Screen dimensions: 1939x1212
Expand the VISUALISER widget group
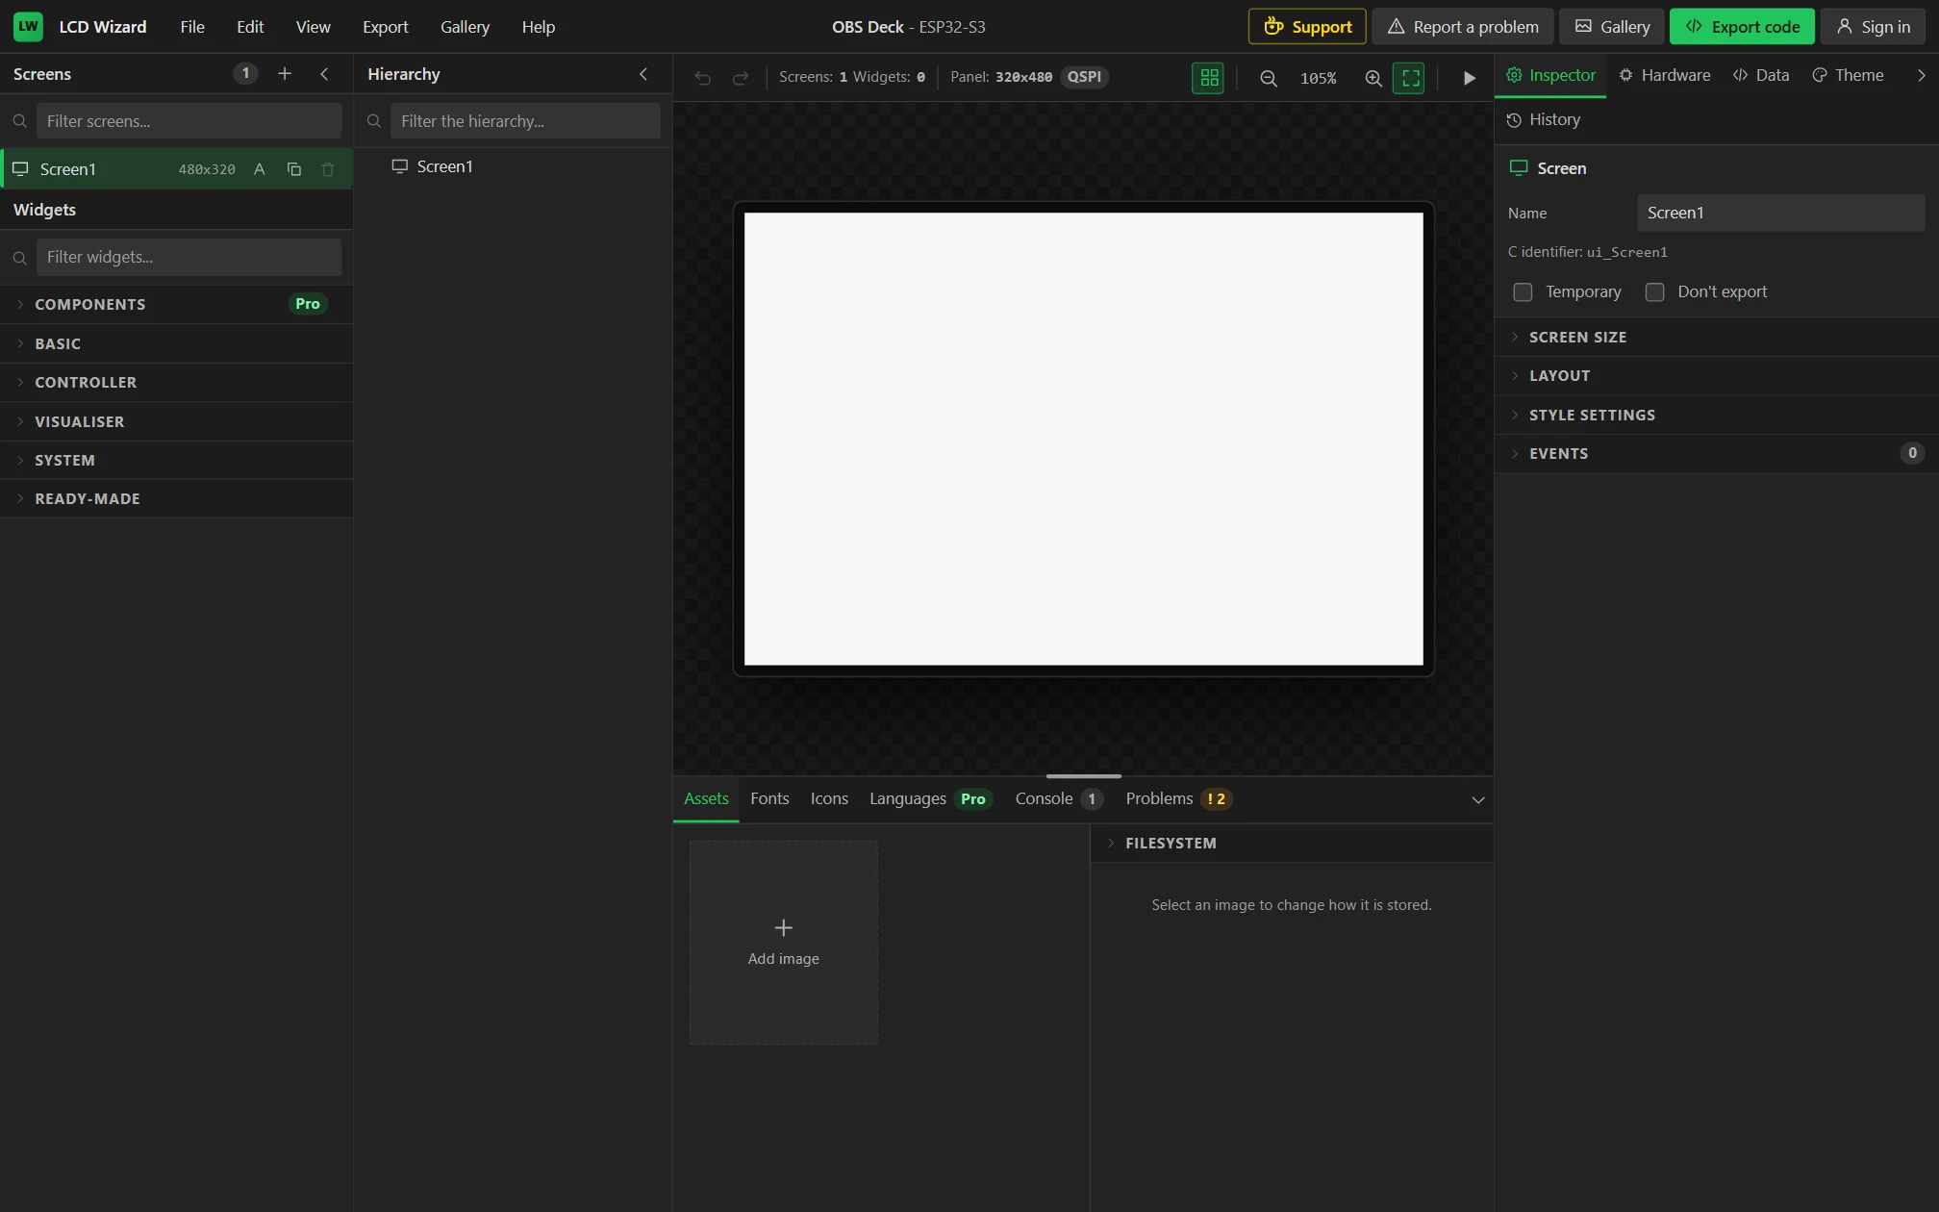(176, 421)
